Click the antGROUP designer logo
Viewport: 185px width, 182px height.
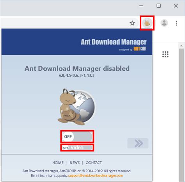pos(140,49)
